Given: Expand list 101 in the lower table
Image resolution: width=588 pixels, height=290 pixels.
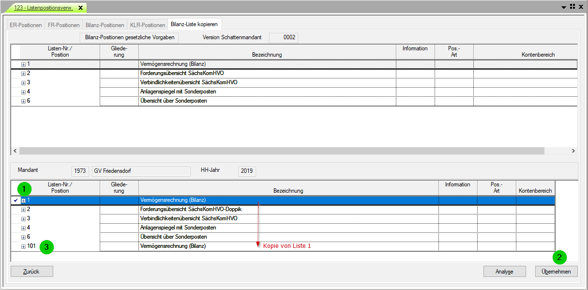Looking at the screenshot, I should click(x=23, y=246).
